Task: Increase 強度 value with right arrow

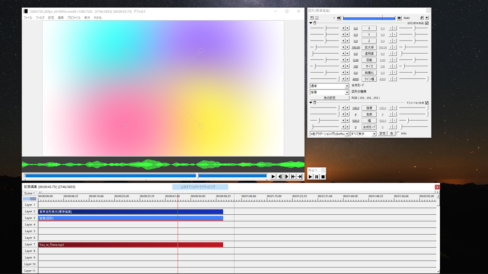Action: (347, 108)
